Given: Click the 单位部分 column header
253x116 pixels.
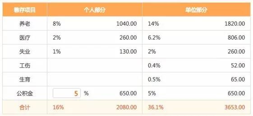Looking at the screenshot, I should coord(196,10).
